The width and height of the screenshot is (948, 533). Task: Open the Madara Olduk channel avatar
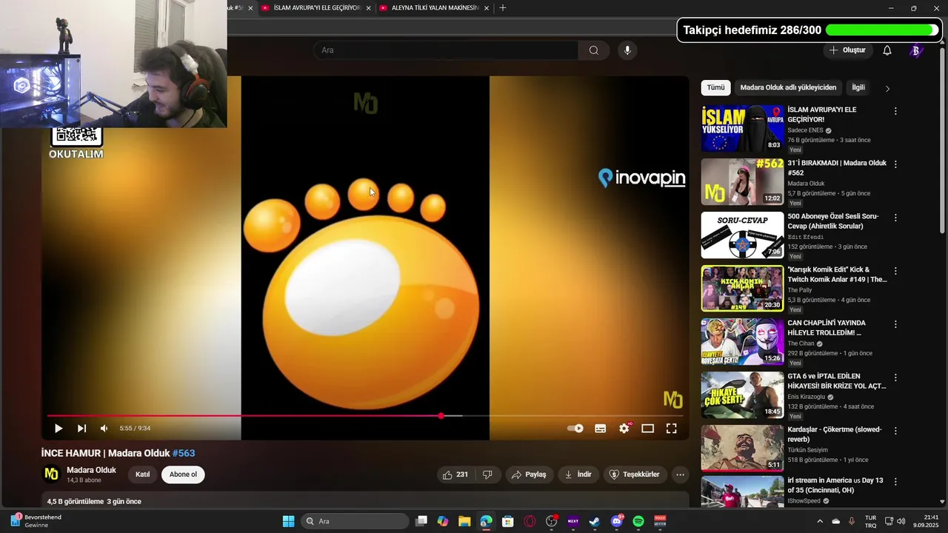(x=51, y=474)
